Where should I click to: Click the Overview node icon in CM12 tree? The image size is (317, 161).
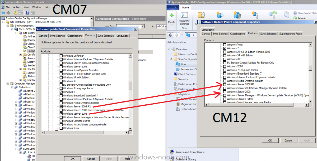pyautogui.click(x=174, y=49)
